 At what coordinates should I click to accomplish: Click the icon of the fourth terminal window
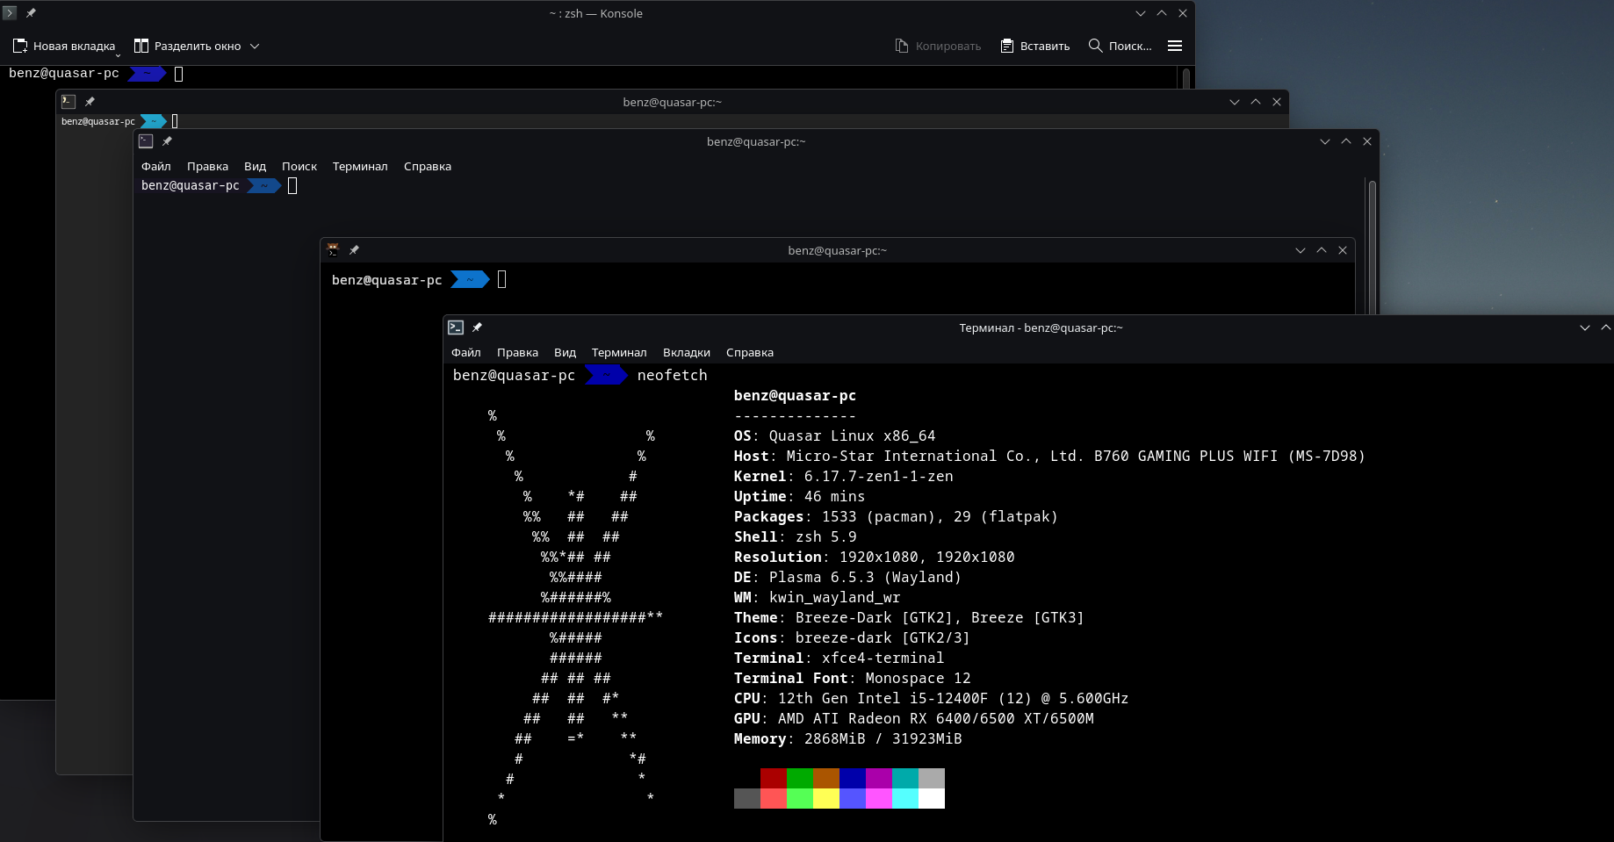(x=333, y=250)
